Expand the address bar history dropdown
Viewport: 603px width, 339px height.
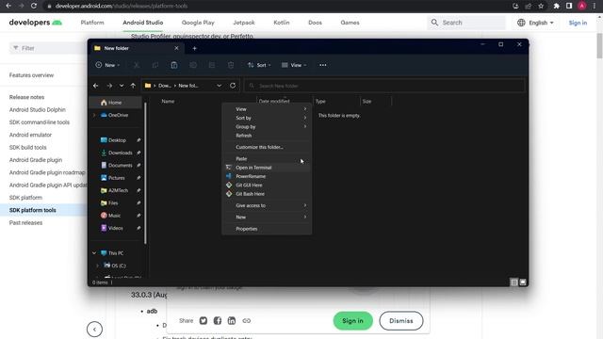[x=220, y=86]
